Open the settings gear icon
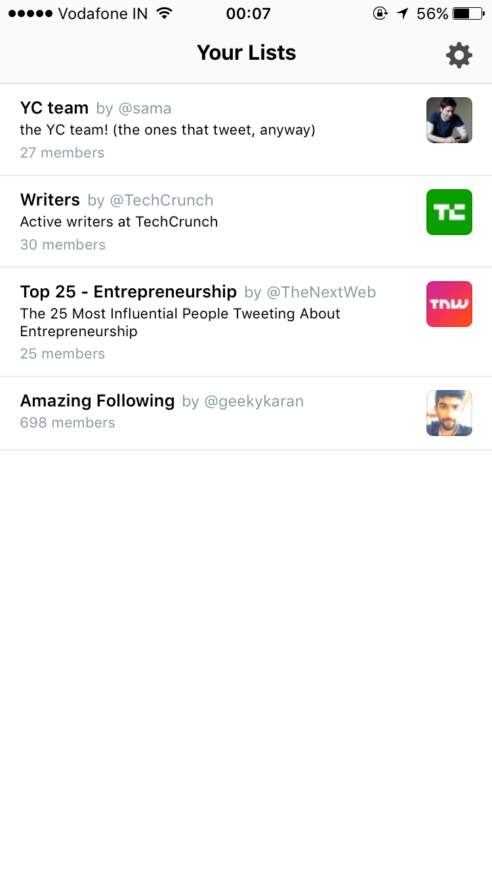Image resolution: width=492 pixels, height=876 pixels. tap(459, 55)
